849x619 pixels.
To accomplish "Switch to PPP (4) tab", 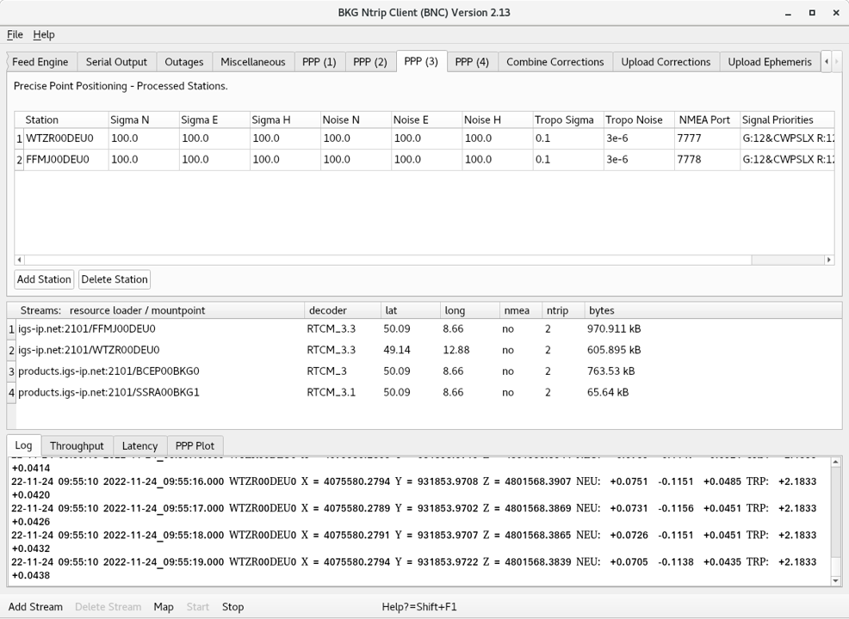I will click(x=471, y=62).
